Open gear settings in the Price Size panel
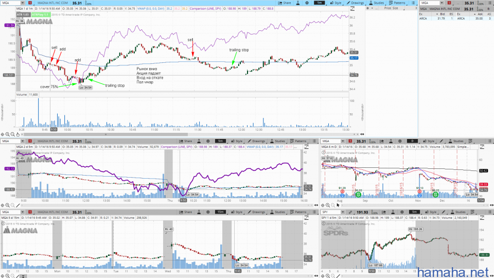This screenshot has height=278, width=494. pyautogui.click(x=367, y=8)
